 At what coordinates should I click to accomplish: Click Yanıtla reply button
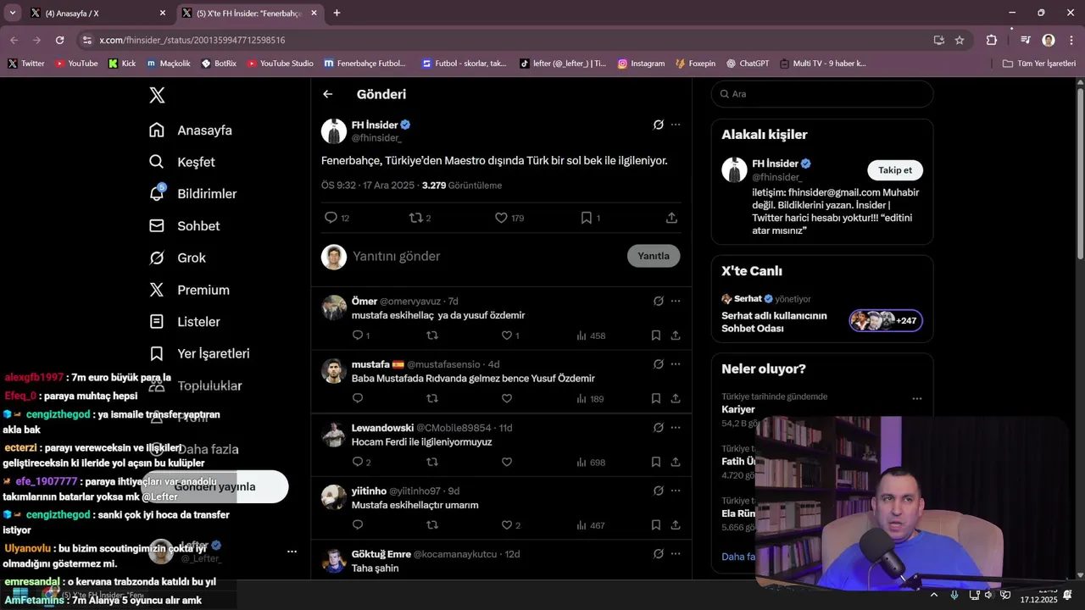(654, 256)
